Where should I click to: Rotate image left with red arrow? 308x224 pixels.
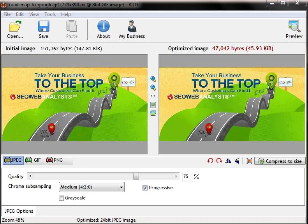210,161
